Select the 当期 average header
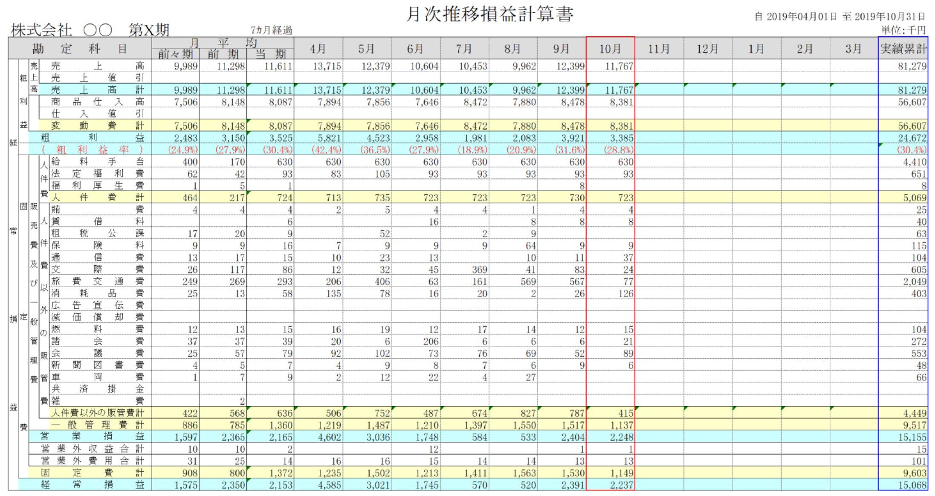 (270, 54)
